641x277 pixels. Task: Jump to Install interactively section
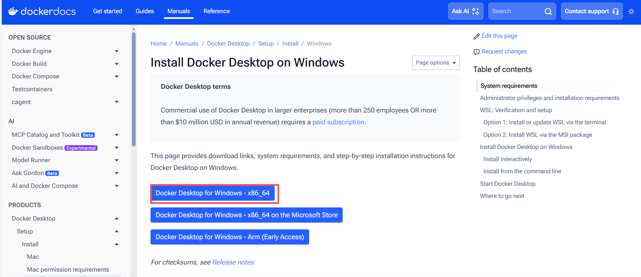[507, 159]
